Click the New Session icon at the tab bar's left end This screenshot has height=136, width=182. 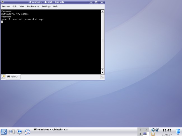pos(3,77)
